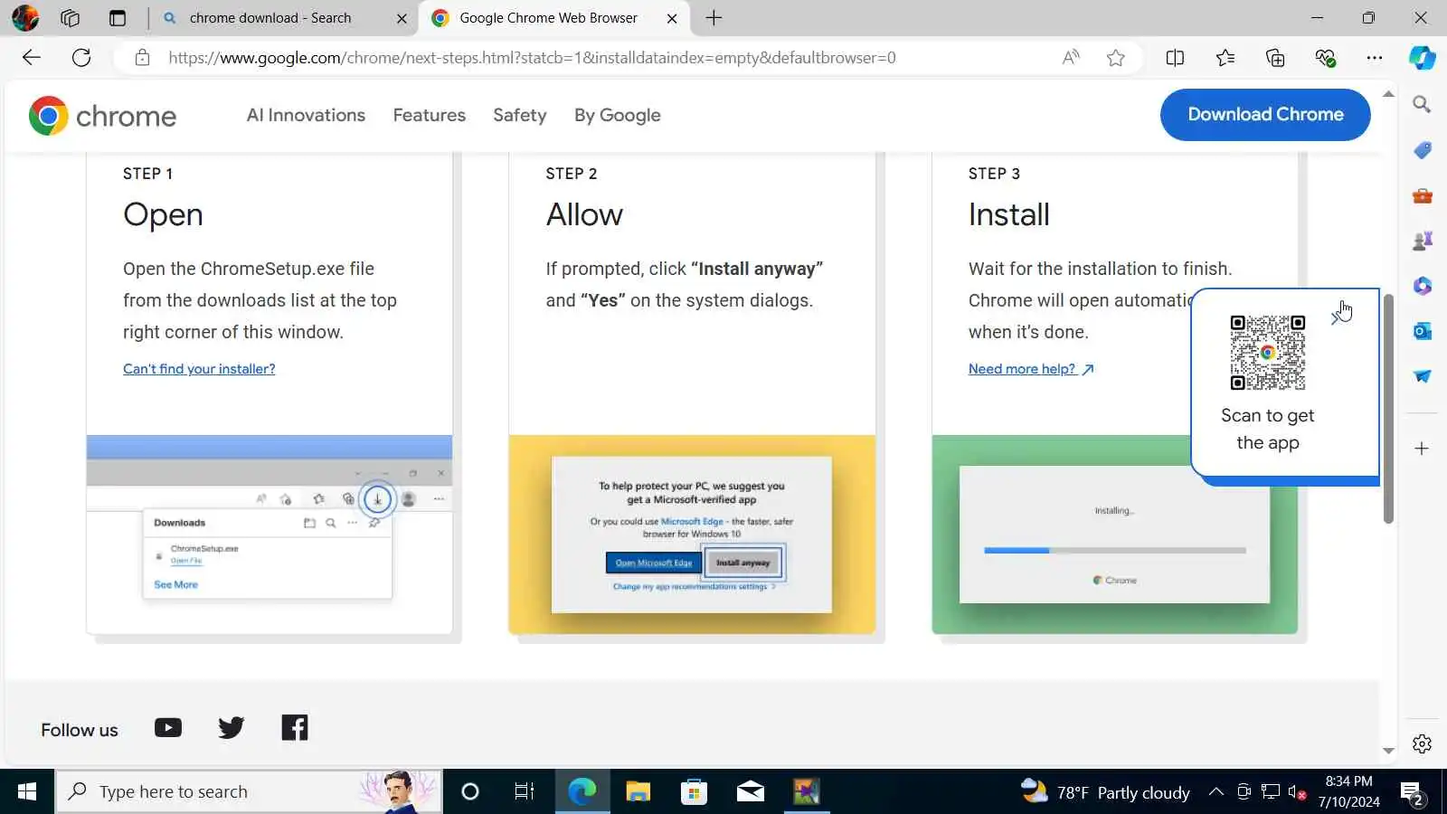View site information lock icon
Image resolution: width=1447 pixels, height=814 pixels.
(142, 58)
